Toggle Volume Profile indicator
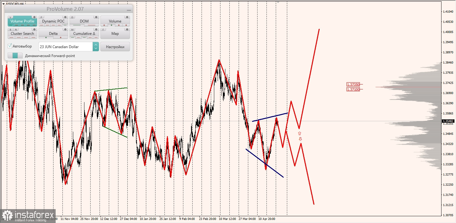Screen dimensions: 456x223 (x=22, y=21)
